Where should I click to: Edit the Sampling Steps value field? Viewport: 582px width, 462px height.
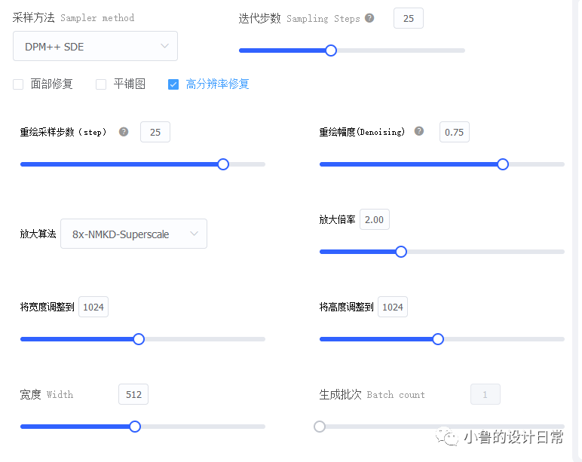(409, 18)
